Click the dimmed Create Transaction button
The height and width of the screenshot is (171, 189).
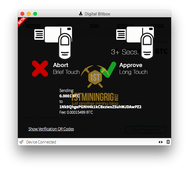(146, 130)
